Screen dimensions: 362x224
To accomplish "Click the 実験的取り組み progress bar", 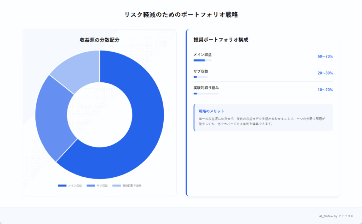I will coord(206,94).
